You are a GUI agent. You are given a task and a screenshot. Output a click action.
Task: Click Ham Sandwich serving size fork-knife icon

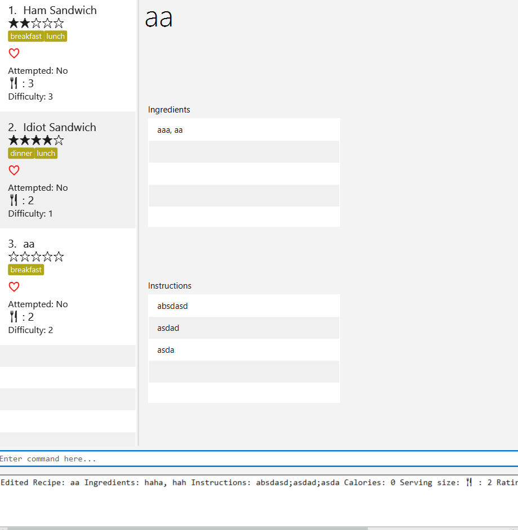click(14, 83)
